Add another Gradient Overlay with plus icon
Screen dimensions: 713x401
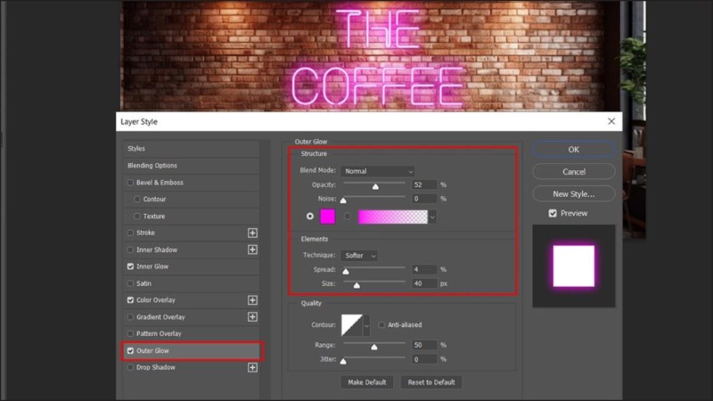pyautogui.click(x=253, y=317)
